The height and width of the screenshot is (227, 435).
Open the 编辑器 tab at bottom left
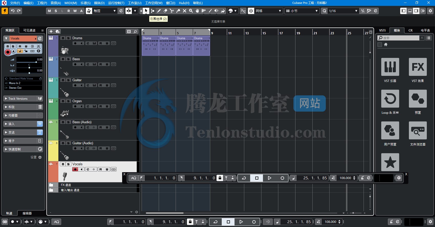(x=27, y=213)
